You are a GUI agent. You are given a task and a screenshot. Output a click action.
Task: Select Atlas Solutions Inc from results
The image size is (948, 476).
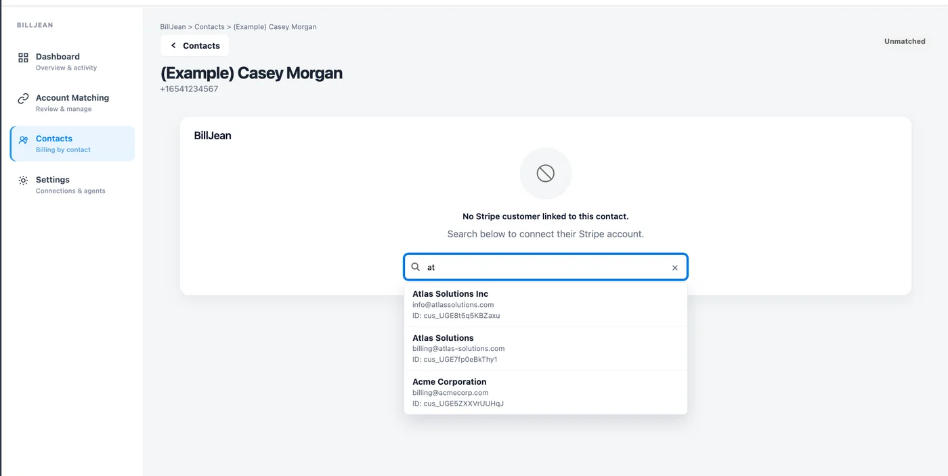click(x=546, y=304)
